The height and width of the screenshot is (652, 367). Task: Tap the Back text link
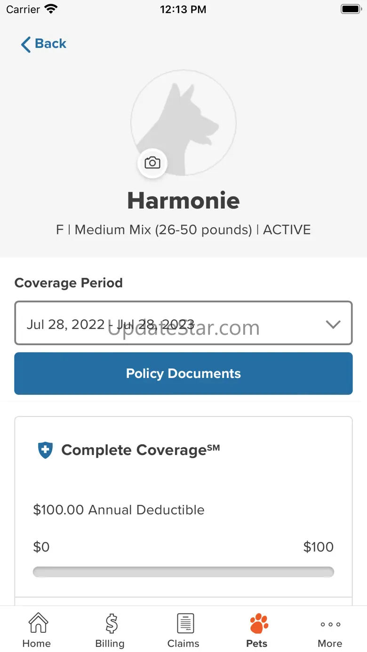(51, 44)
